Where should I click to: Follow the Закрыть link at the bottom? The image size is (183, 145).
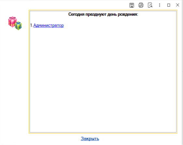90,138
